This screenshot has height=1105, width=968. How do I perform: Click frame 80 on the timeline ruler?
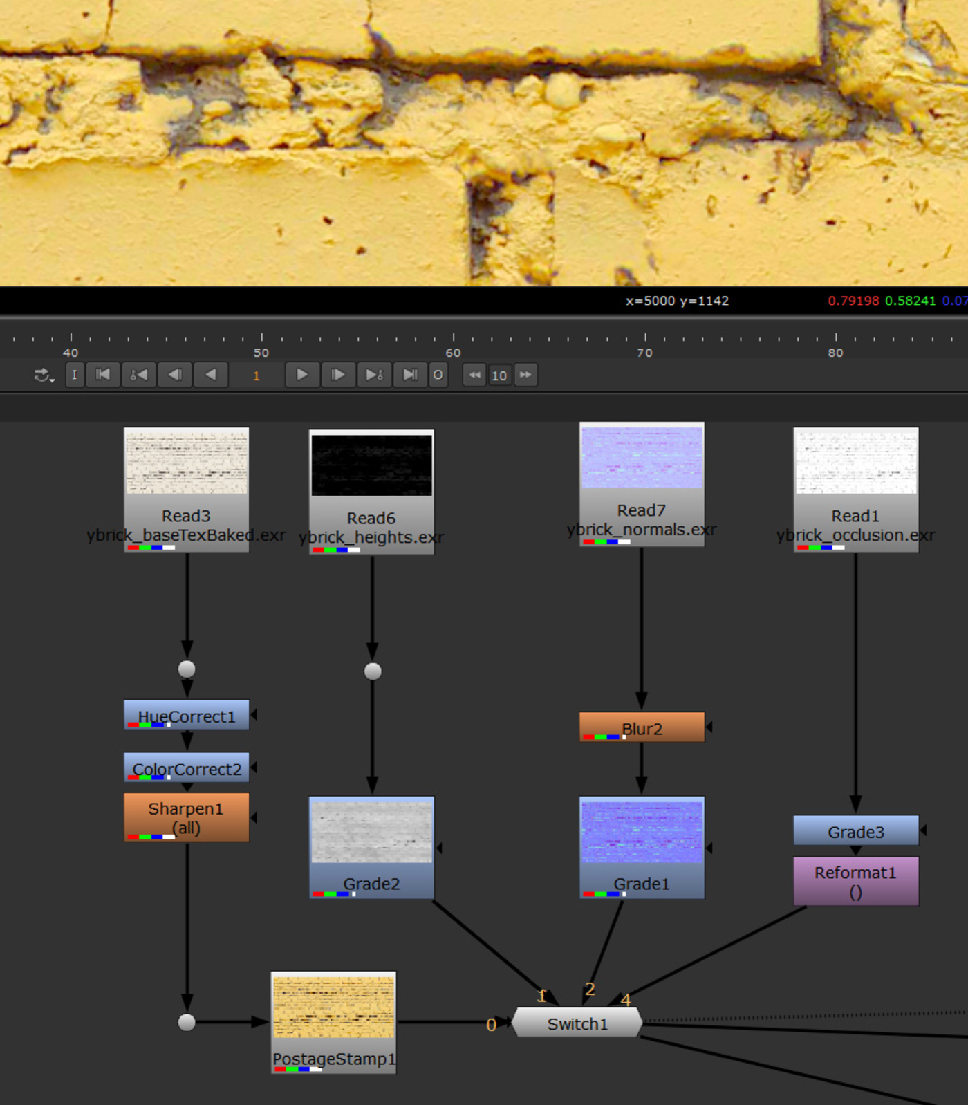[836, 353]
